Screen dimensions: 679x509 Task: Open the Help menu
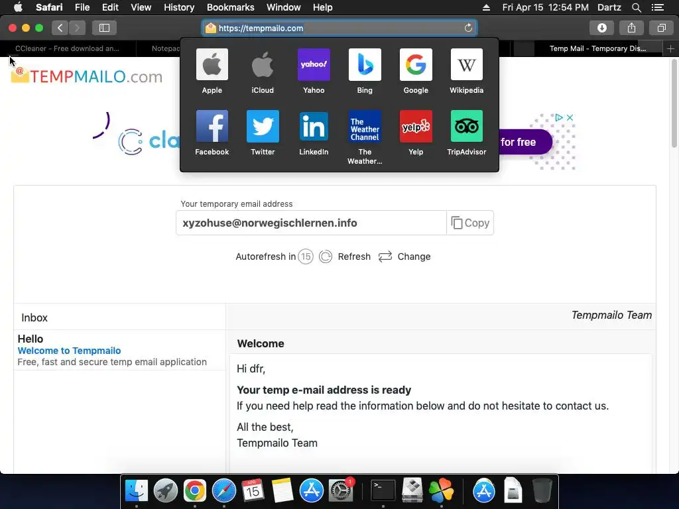(x=323, y=7)
